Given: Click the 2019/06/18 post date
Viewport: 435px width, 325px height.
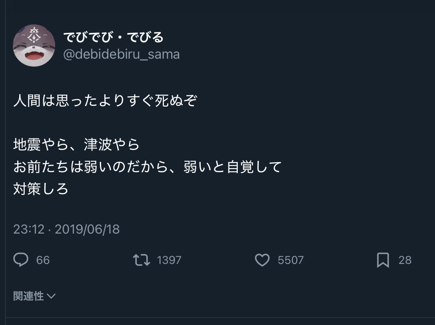Looking at the screenshot, I should [x=87, y=229].
